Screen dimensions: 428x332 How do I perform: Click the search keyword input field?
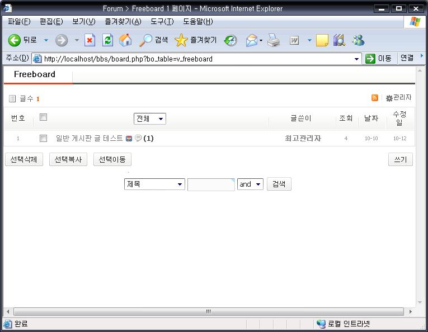[x=211, y=184]
